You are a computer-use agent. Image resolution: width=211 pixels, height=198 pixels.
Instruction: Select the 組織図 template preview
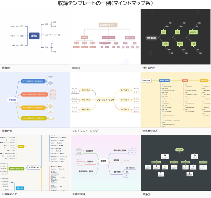(105, 36)
